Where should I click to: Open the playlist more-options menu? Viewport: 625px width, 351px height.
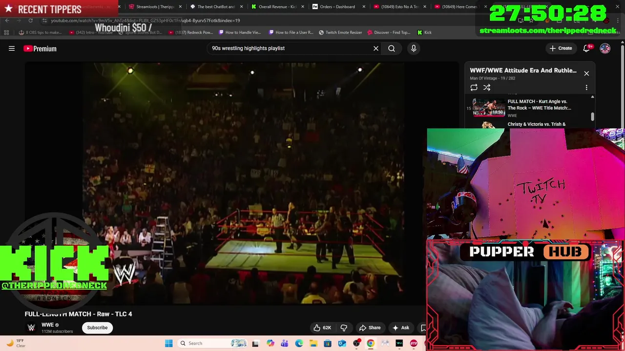[586, 87]
